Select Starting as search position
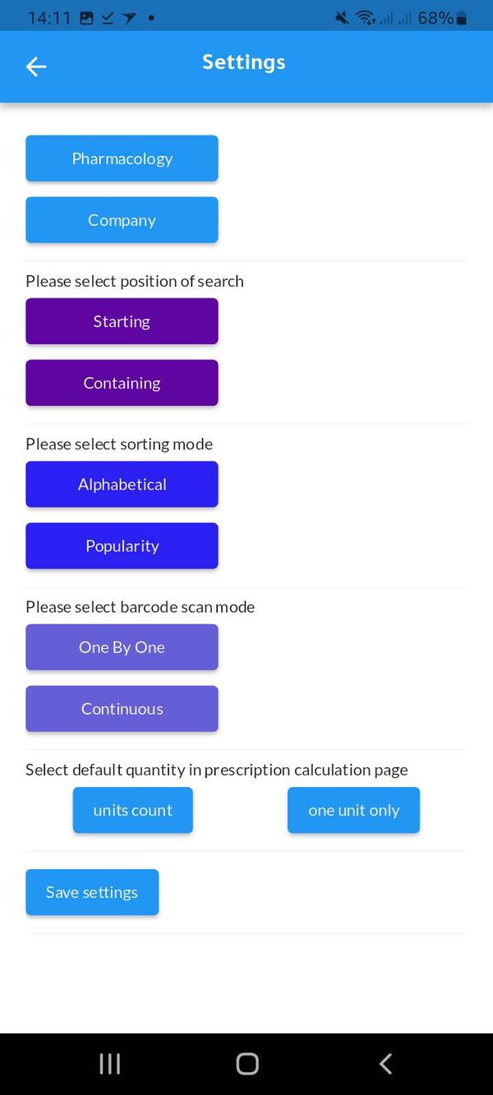The width and height of the screenshot is (493, 1095). [122, 321]
